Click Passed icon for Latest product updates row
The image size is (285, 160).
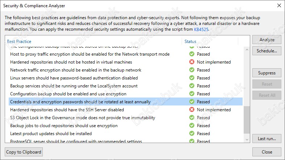(192, 133)
